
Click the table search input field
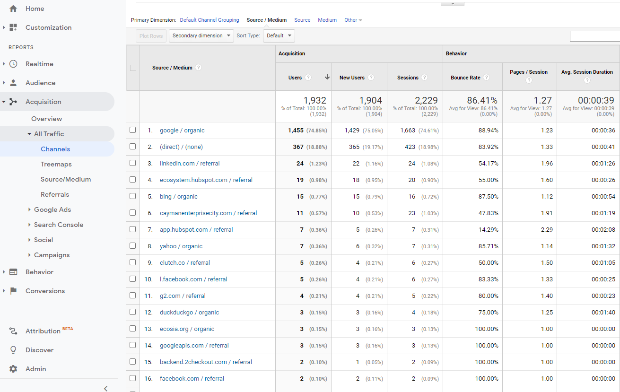coord(595,36)
